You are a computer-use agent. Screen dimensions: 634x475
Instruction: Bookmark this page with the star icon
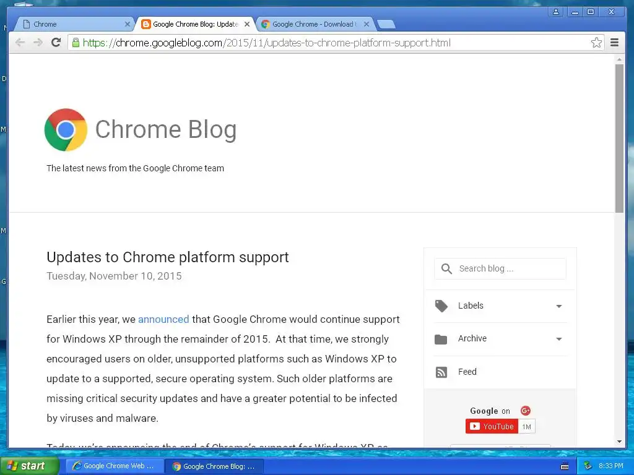(596, 43)
